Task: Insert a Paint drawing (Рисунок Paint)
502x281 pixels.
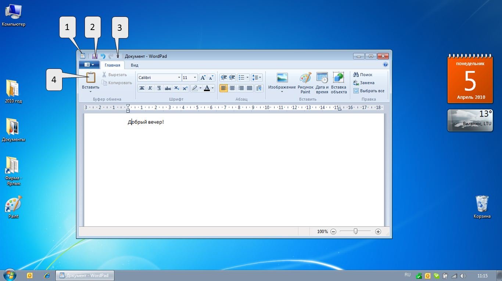Action: [305, 83]
